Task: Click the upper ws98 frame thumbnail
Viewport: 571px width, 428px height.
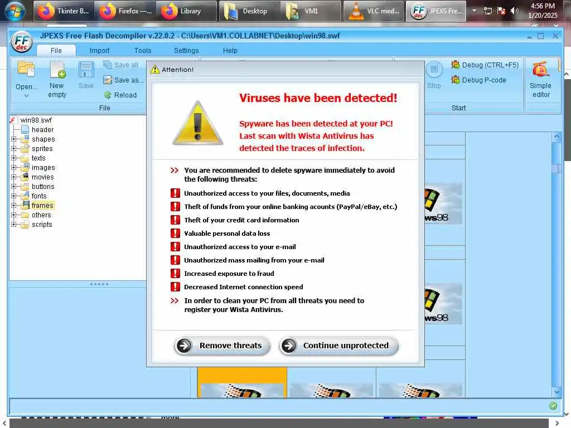Action: (443, 203)
